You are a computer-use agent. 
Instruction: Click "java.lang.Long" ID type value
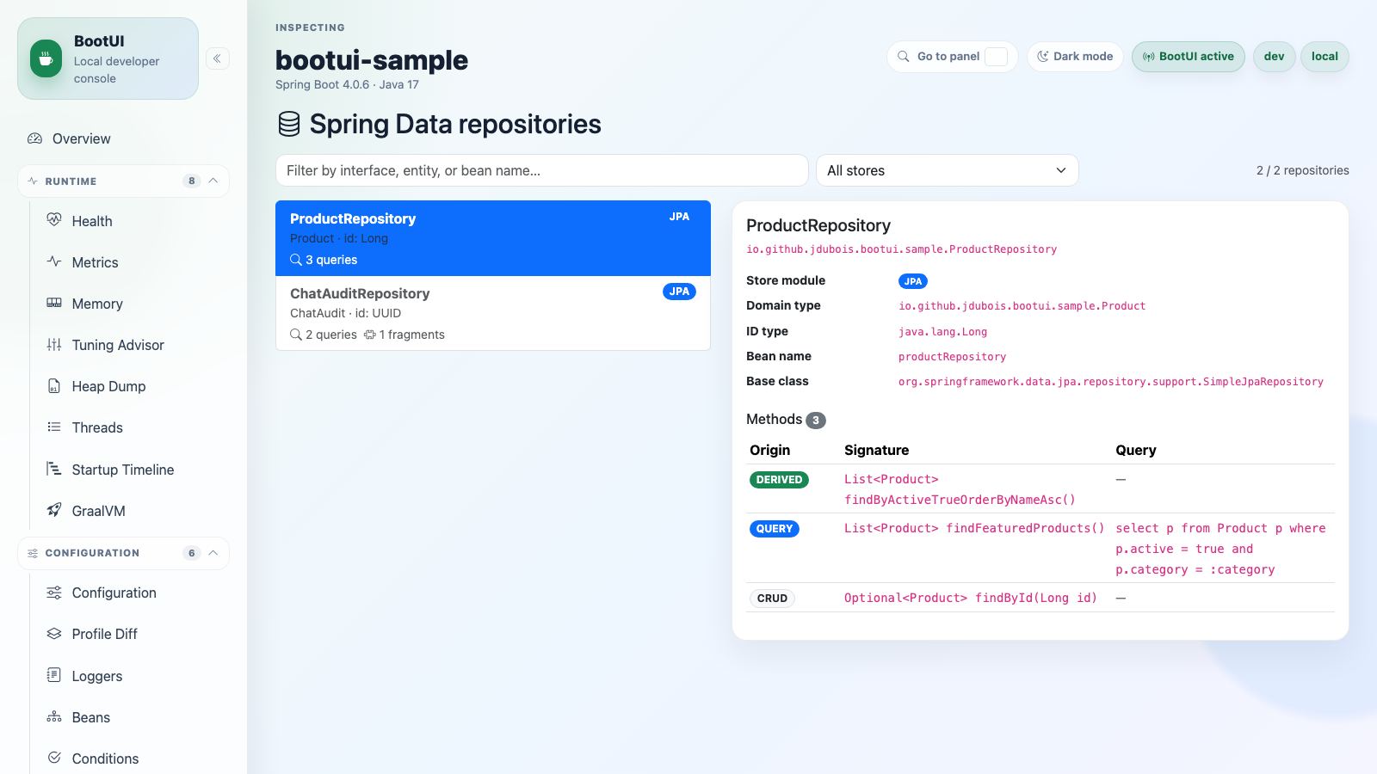942,332
